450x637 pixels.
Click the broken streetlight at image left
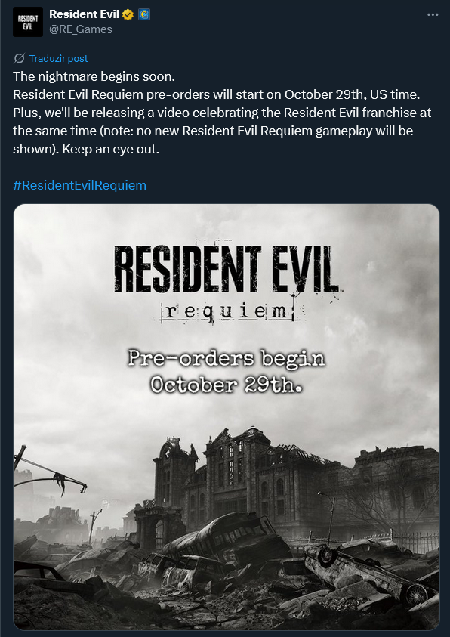(47, 470)
